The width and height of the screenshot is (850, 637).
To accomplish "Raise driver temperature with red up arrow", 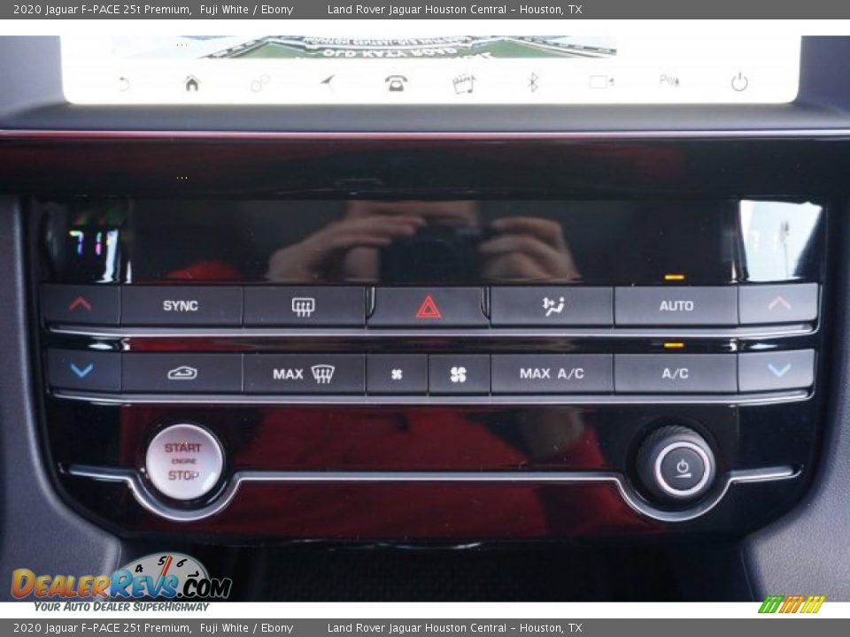I will pos(81,304).
